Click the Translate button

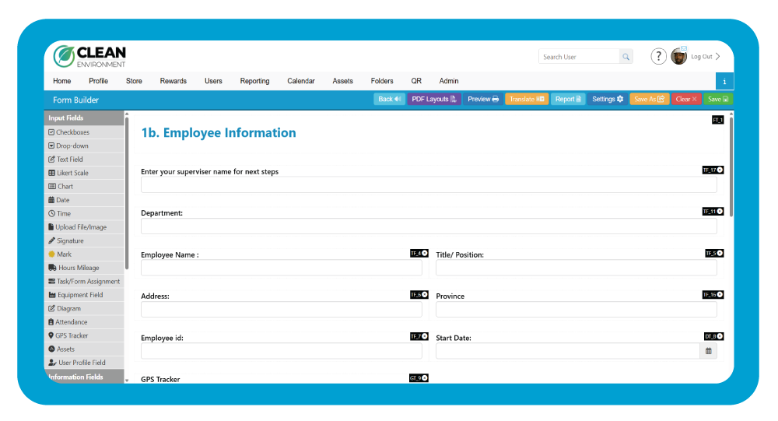coord(527,100)
